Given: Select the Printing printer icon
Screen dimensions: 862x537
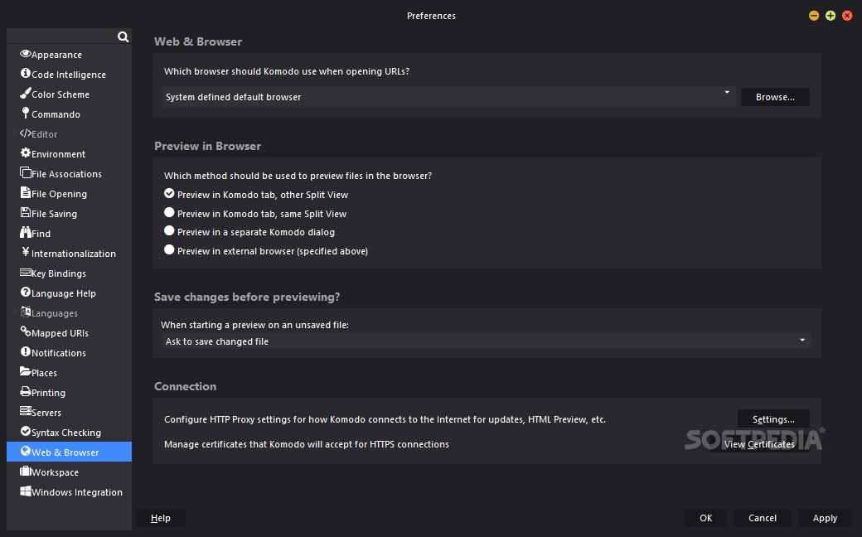Looking at the screenshot, I should point(26,391).
